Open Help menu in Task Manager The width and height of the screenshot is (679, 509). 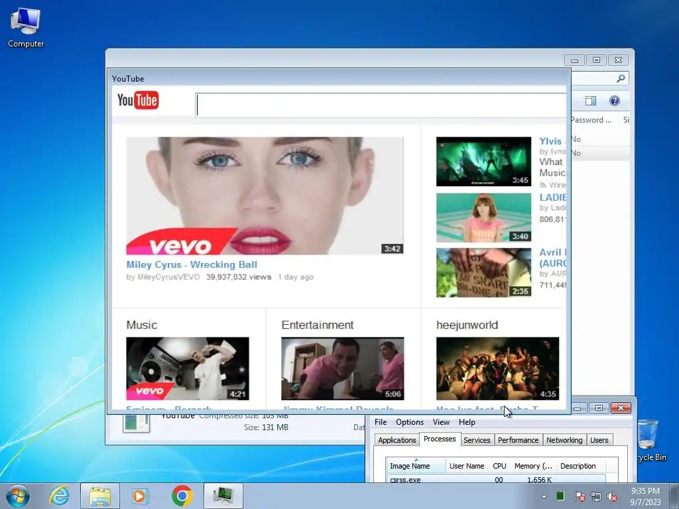[467, 422]
